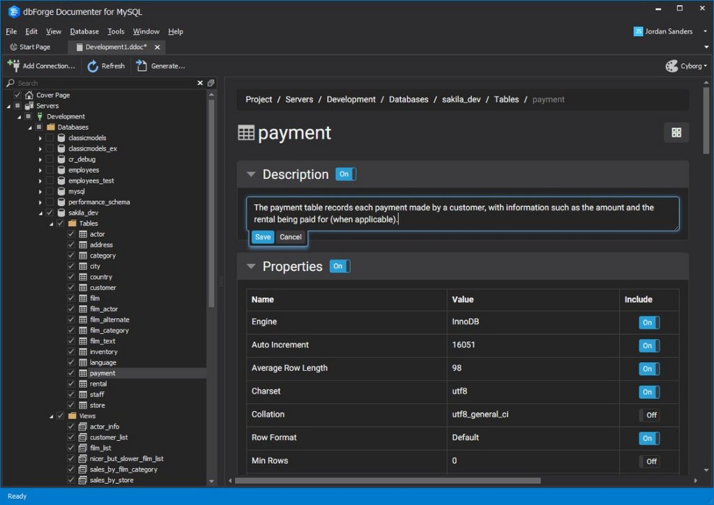Switch to the Start Page tab

coord(31,47)
